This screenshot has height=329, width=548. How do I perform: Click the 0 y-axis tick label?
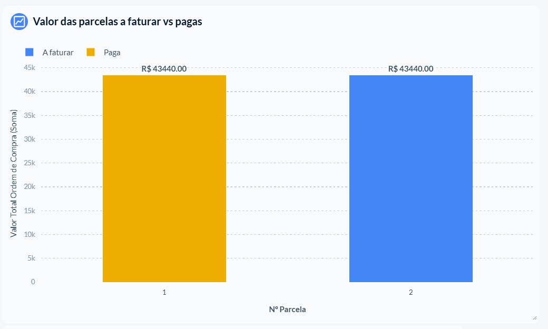33,282
